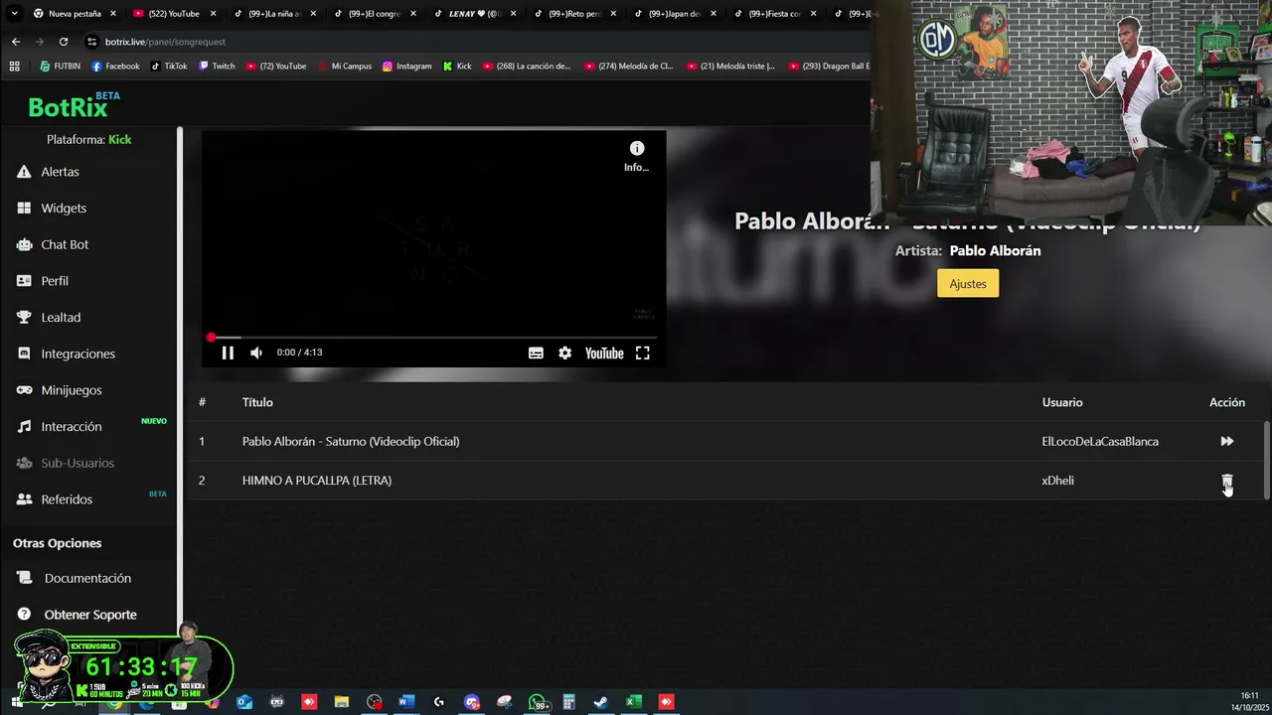Click the song queue scrollbar
The image size is (1272, 715).
(x=1266, y=460)
